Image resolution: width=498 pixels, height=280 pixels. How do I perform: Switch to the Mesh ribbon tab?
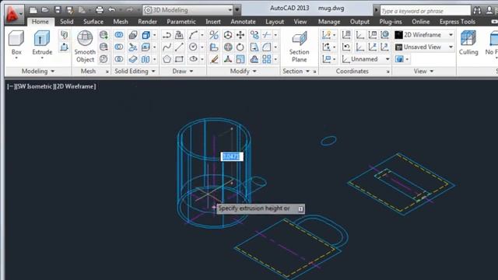pos(121,22)
